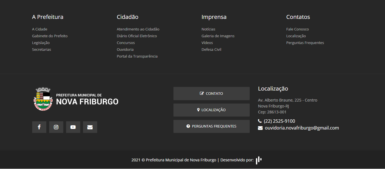This screenshot has width=385, height=169.
Task: Open the A Cidade link
Action: [40, 29]
